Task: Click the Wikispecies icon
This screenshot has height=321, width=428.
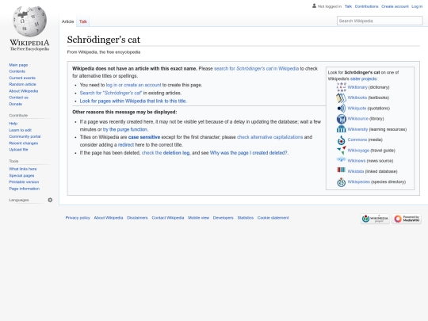Action: [341, 182]
